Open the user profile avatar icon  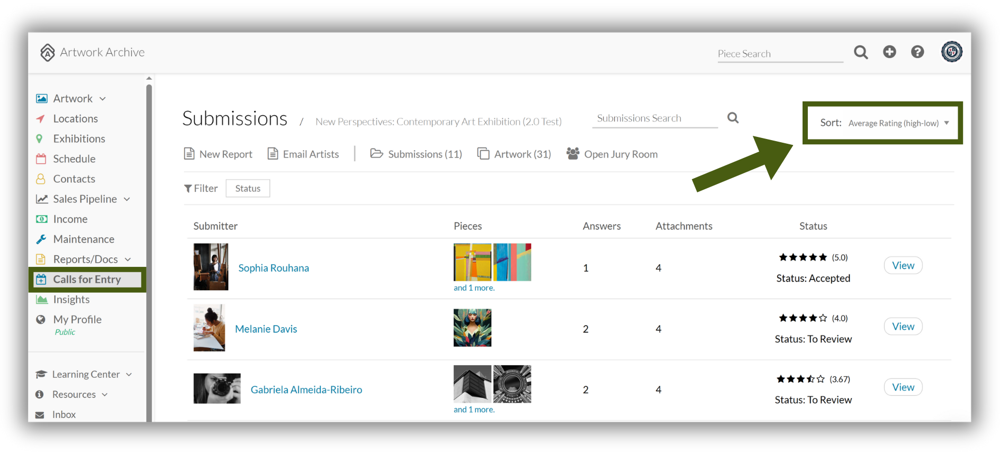click(951, 52)
